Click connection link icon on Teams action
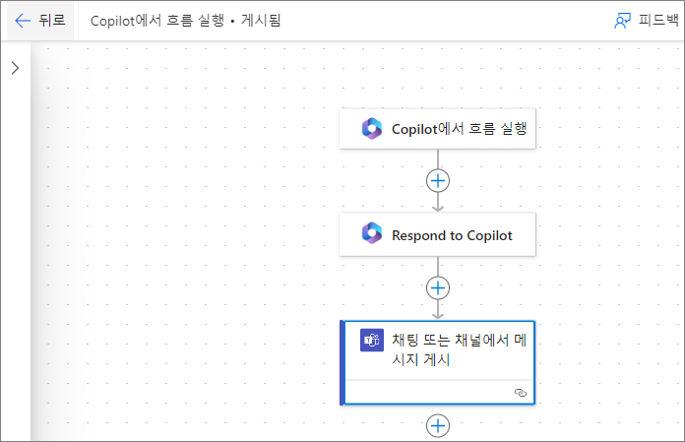685x442 pixels. coord(521,393)
